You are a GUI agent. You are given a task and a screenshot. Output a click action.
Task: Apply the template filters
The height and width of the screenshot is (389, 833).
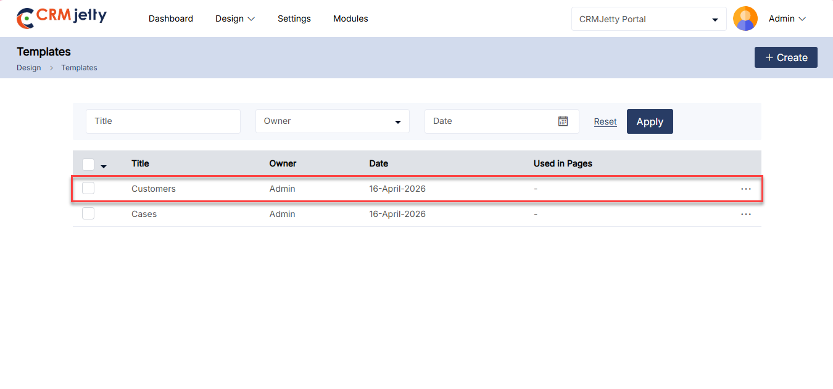click(x=650, y=121)
